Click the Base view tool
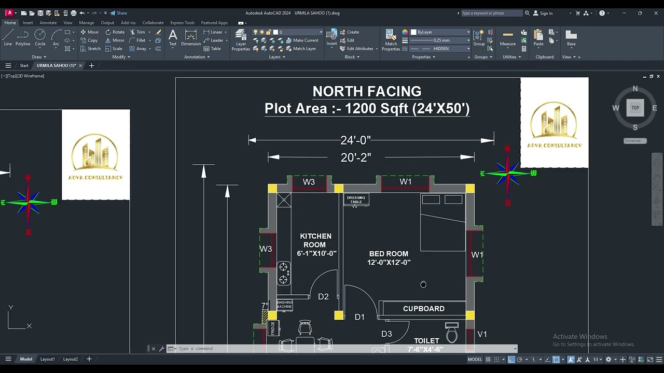This screenshot has height=373, width=664. [571, 38]
